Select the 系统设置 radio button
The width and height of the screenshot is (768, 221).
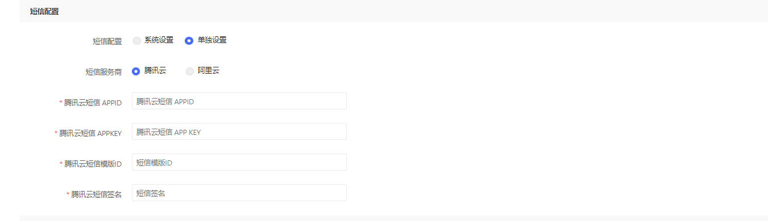(x=136, y=41)
